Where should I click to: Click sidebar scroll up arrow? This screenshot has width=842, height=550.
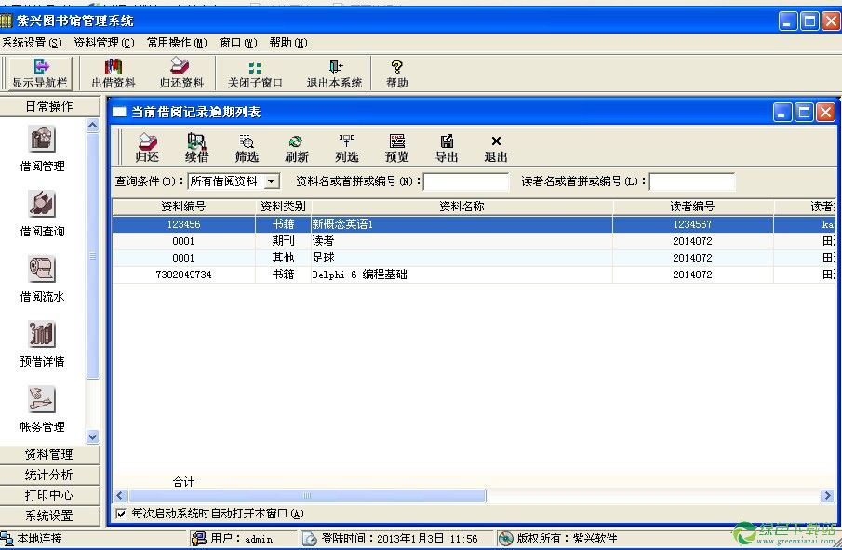[x=92, y=126]
